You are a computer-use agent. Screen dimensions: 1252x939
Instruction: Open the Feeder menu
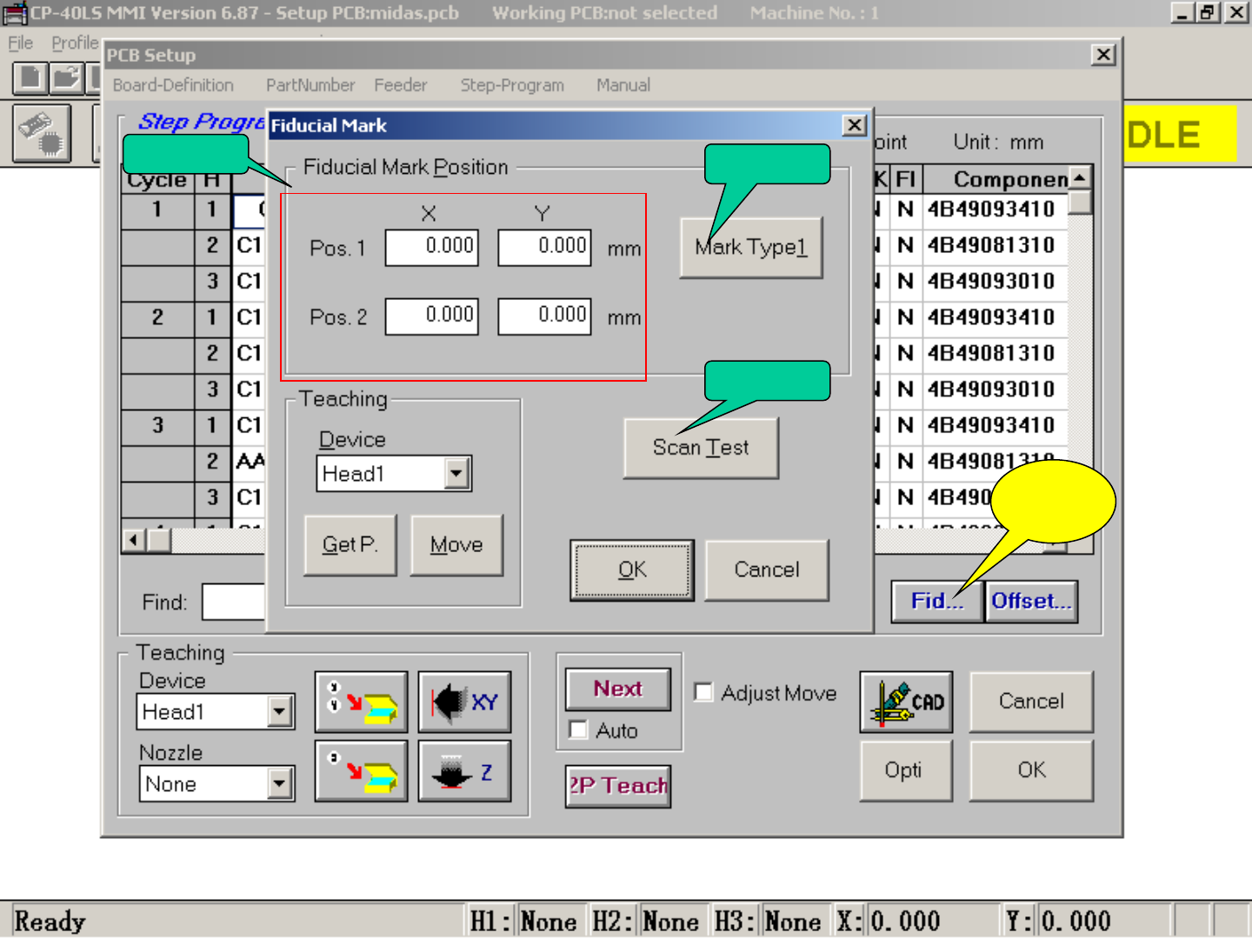[400, 85]
